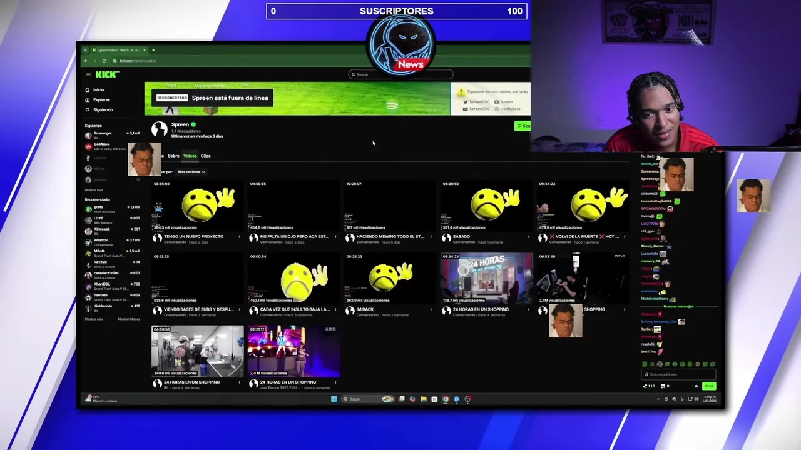Open the chat settings gear icon

[x=696, y=386]
